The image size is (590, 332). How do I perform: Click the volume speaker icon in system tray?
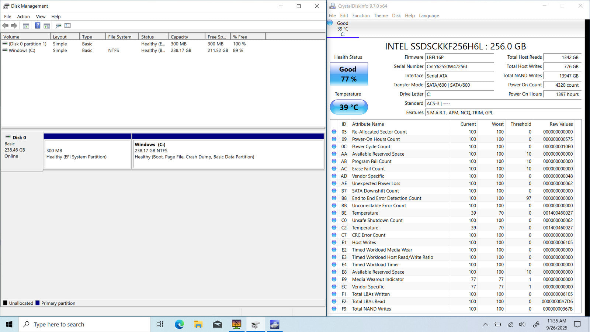pos(522,325)
